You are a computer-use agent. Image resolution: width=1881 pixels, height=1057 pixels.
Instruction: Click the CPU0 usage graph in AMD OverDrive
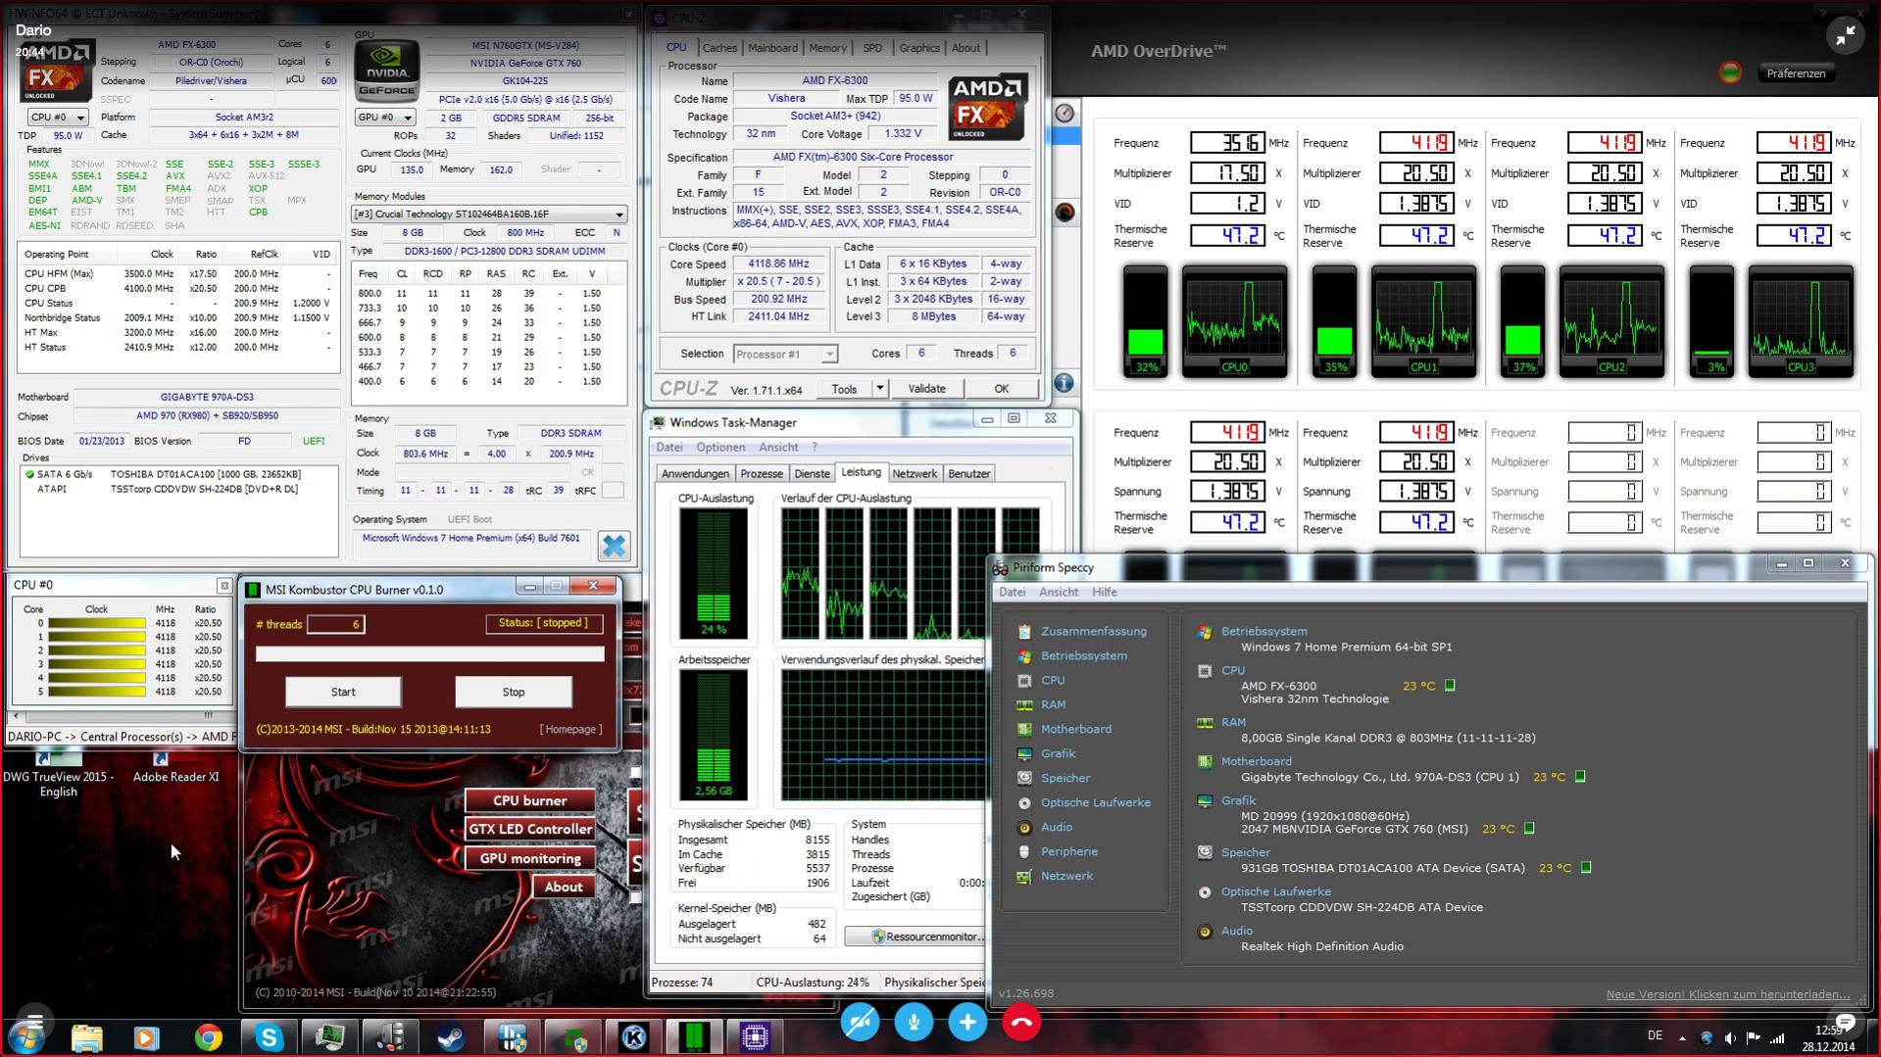1234,321
